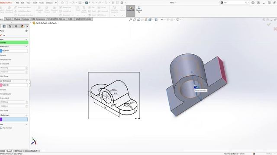Collapse the Message section
The height and width of the screenshot is (155, 277).
coord(26,39)
